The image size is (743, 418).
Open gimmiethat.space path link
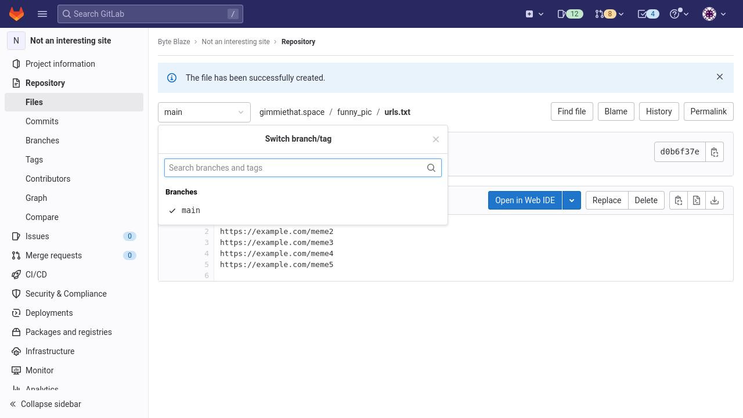(x=292, y=112)
